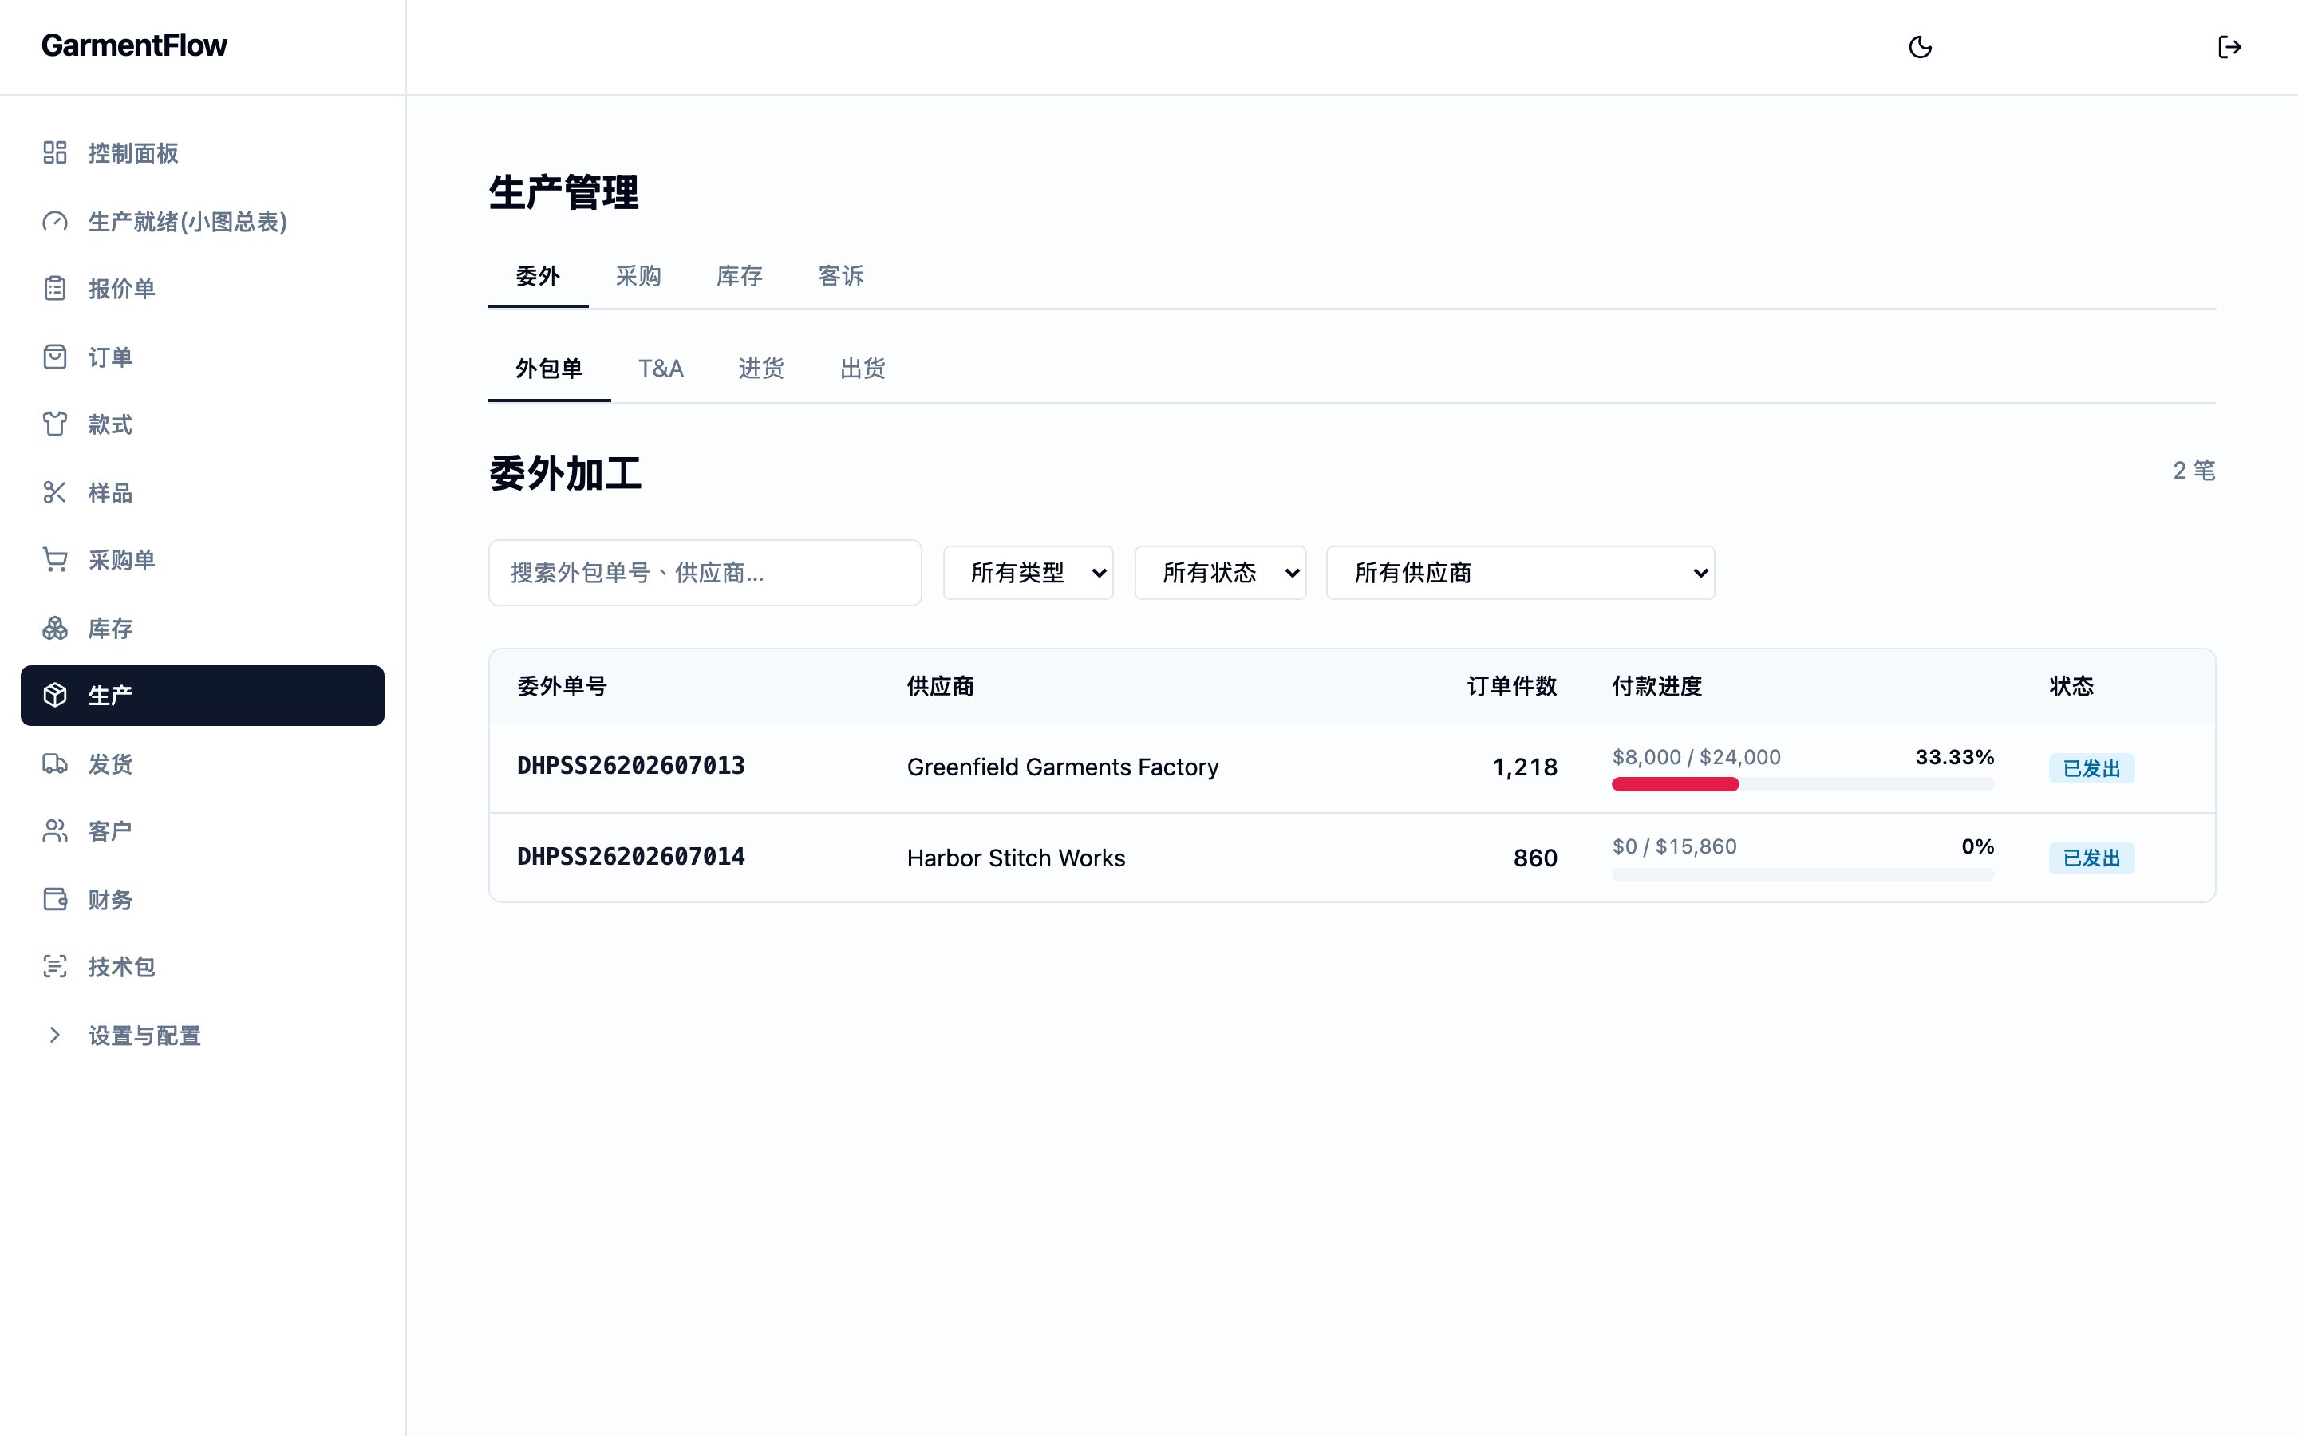This screenshot has height=1436, width=2298.
Task: Select the 出货 sub-tab
Action: [x=863, y=369]
